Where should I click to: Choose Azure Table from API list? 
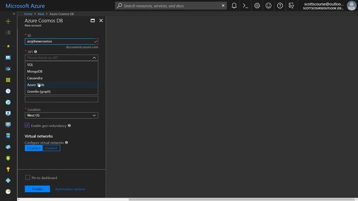pyautogui.click(x=62, y=85)
